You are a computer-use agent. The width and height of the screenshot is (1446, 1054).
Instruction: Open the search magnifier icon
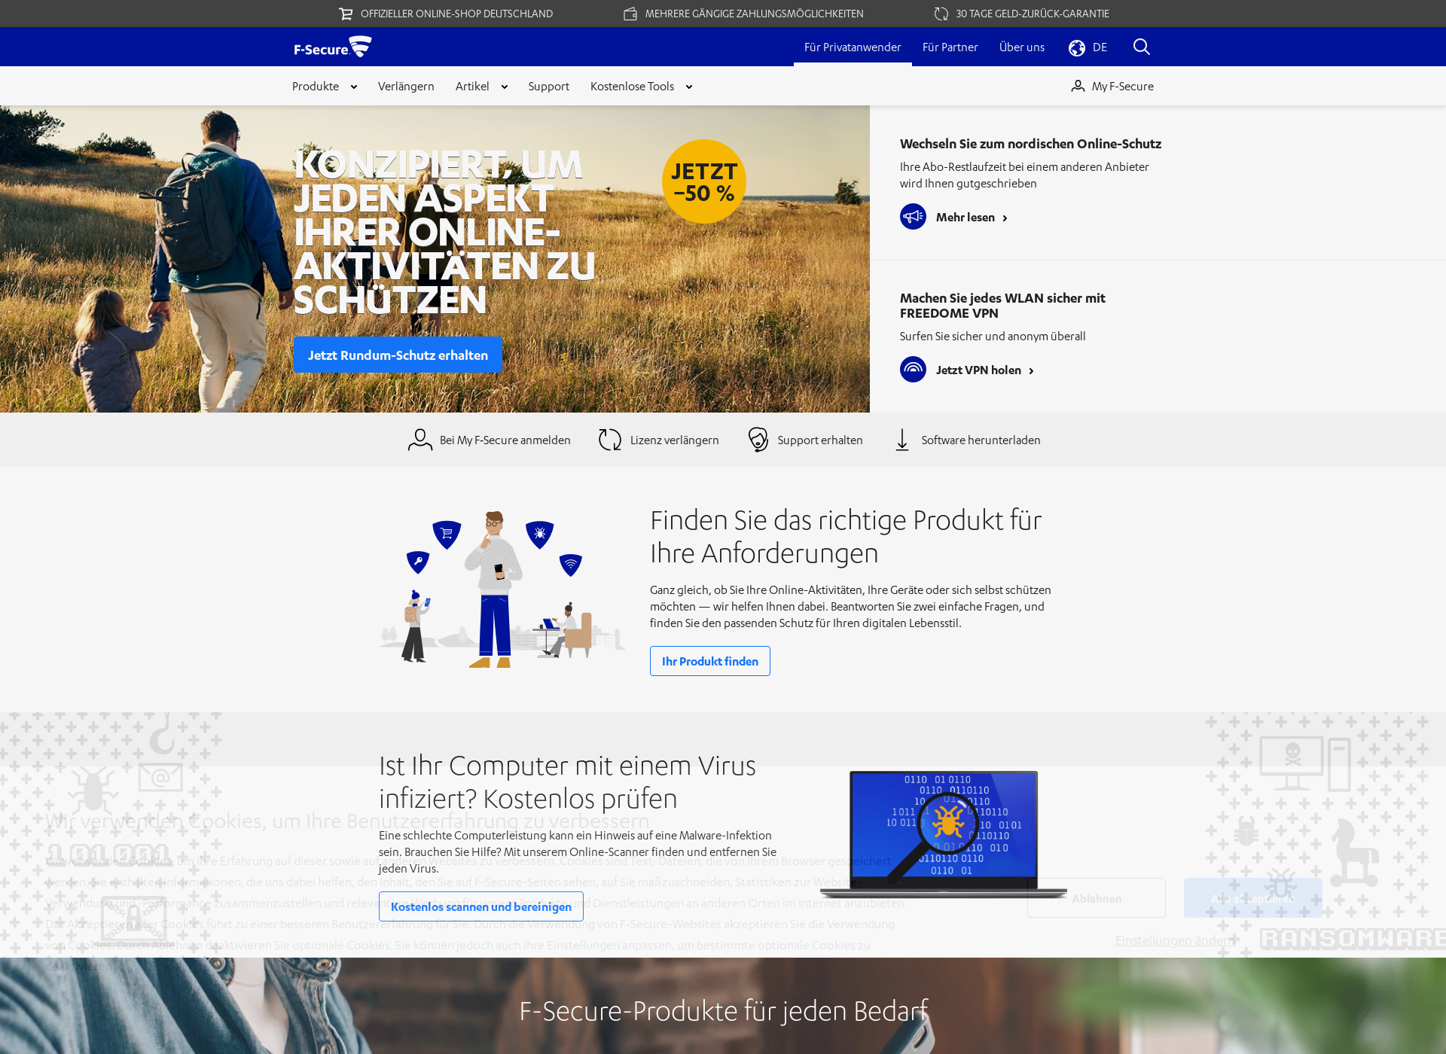tap(1141, 47)
